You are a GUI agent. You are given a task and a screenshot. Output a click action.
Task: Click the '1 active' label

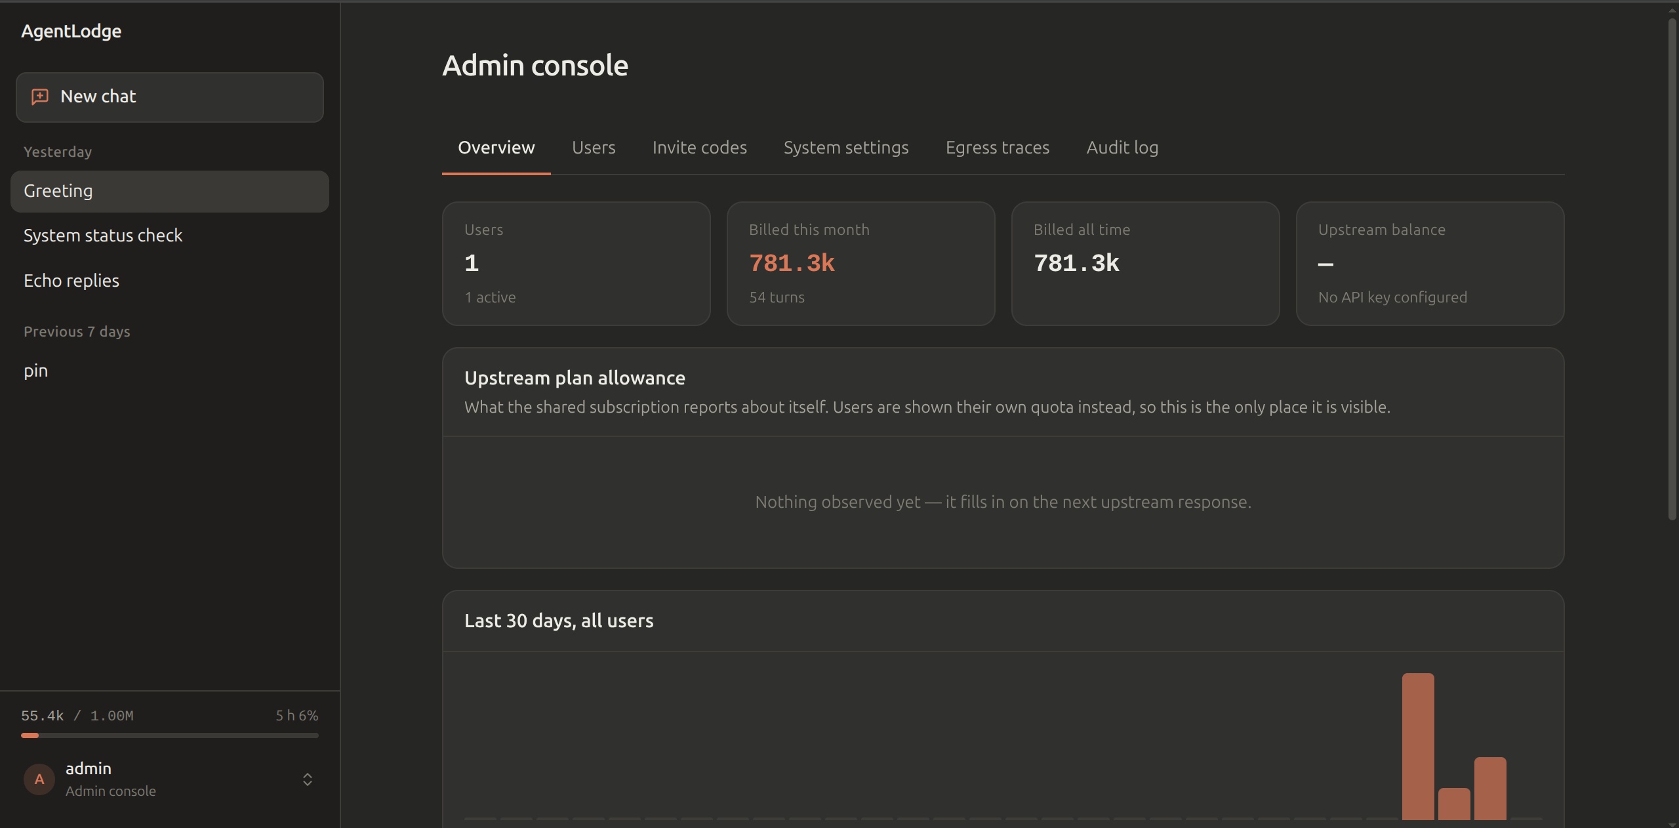pyautogui.click(x=490, y=298)
